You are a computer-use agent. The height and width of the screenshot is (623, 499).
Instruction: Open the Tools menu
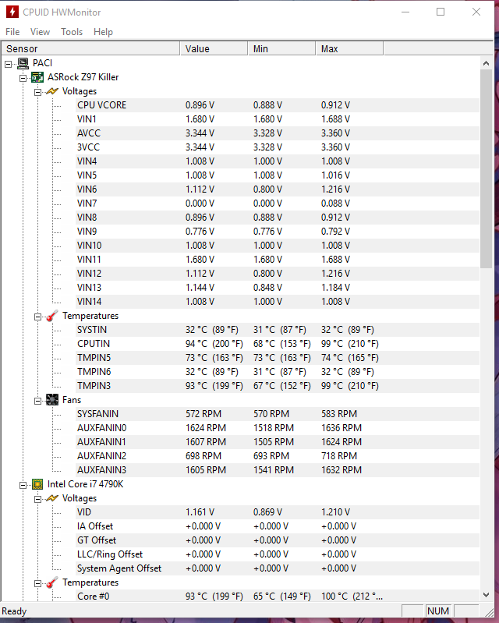tap(72, 32)
